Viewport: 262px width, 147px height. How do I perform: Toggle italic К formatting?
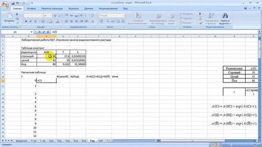(x=31, y=21)
